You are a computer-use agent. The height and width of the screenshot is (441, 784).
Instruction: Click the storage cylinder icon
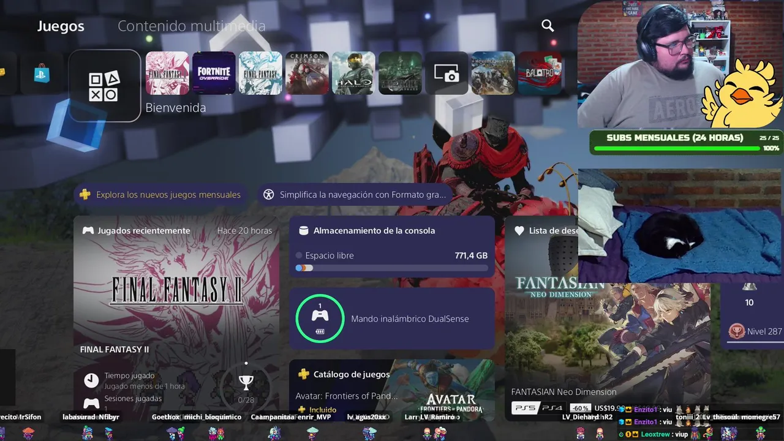coord(303,231)
